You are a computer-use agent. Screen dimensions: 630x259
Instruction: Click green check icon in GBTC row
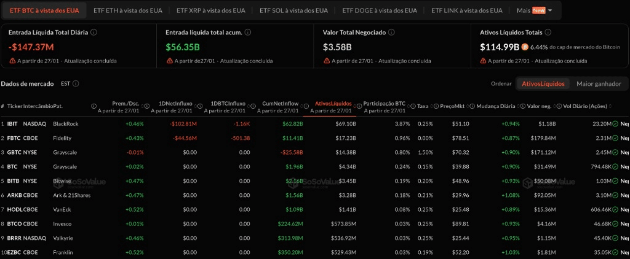pyautogui.click(x=615, y=152)
